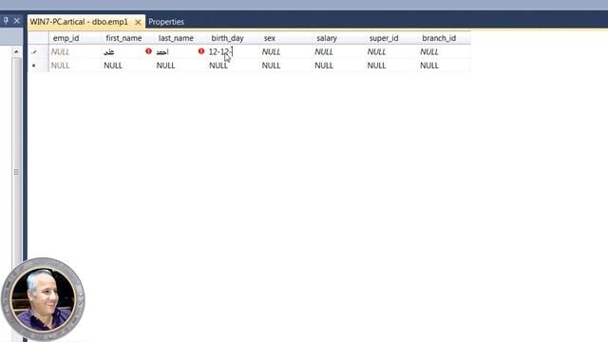Select the first-row emp_id NULL cell
The image size is (608, 342).
75,51
